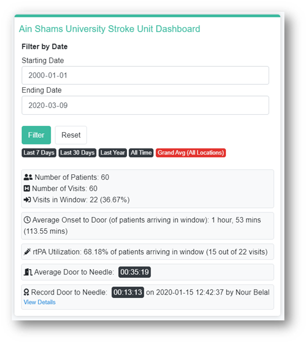The height and width of the screenshot is (344, 308).
Task: Apply the green Filter button
Action: tap(36, 135)
